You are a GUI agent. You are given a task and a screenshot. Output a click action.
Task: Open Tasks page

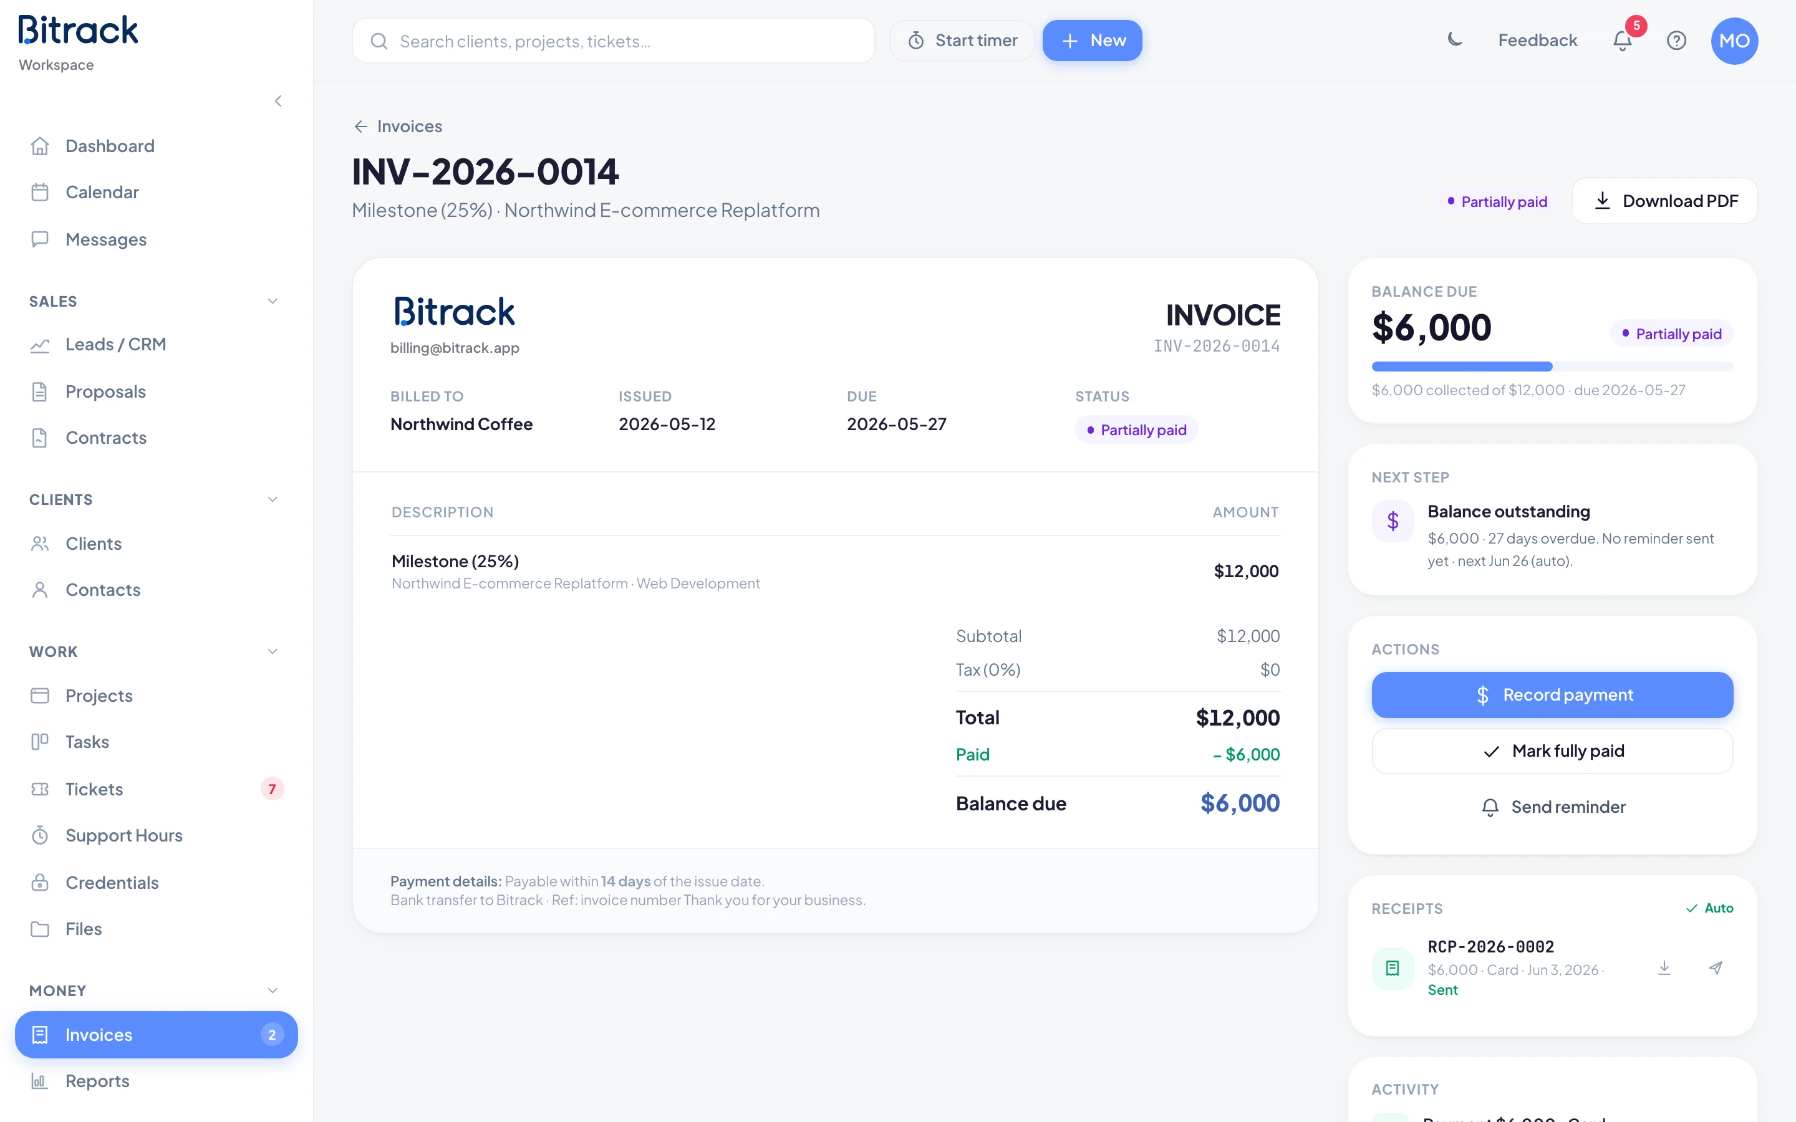pyautogui.click(x=156, y=742)
